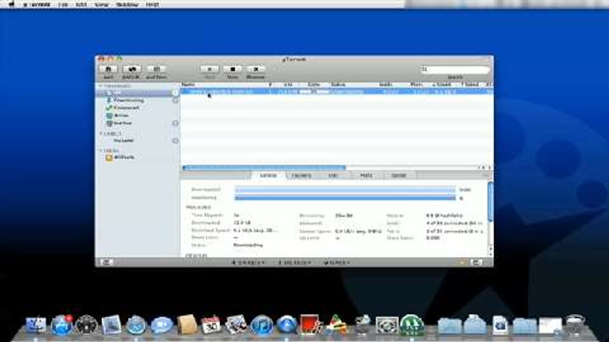Open Finder from the dock

pyautogui.click(x=36, y=325)
